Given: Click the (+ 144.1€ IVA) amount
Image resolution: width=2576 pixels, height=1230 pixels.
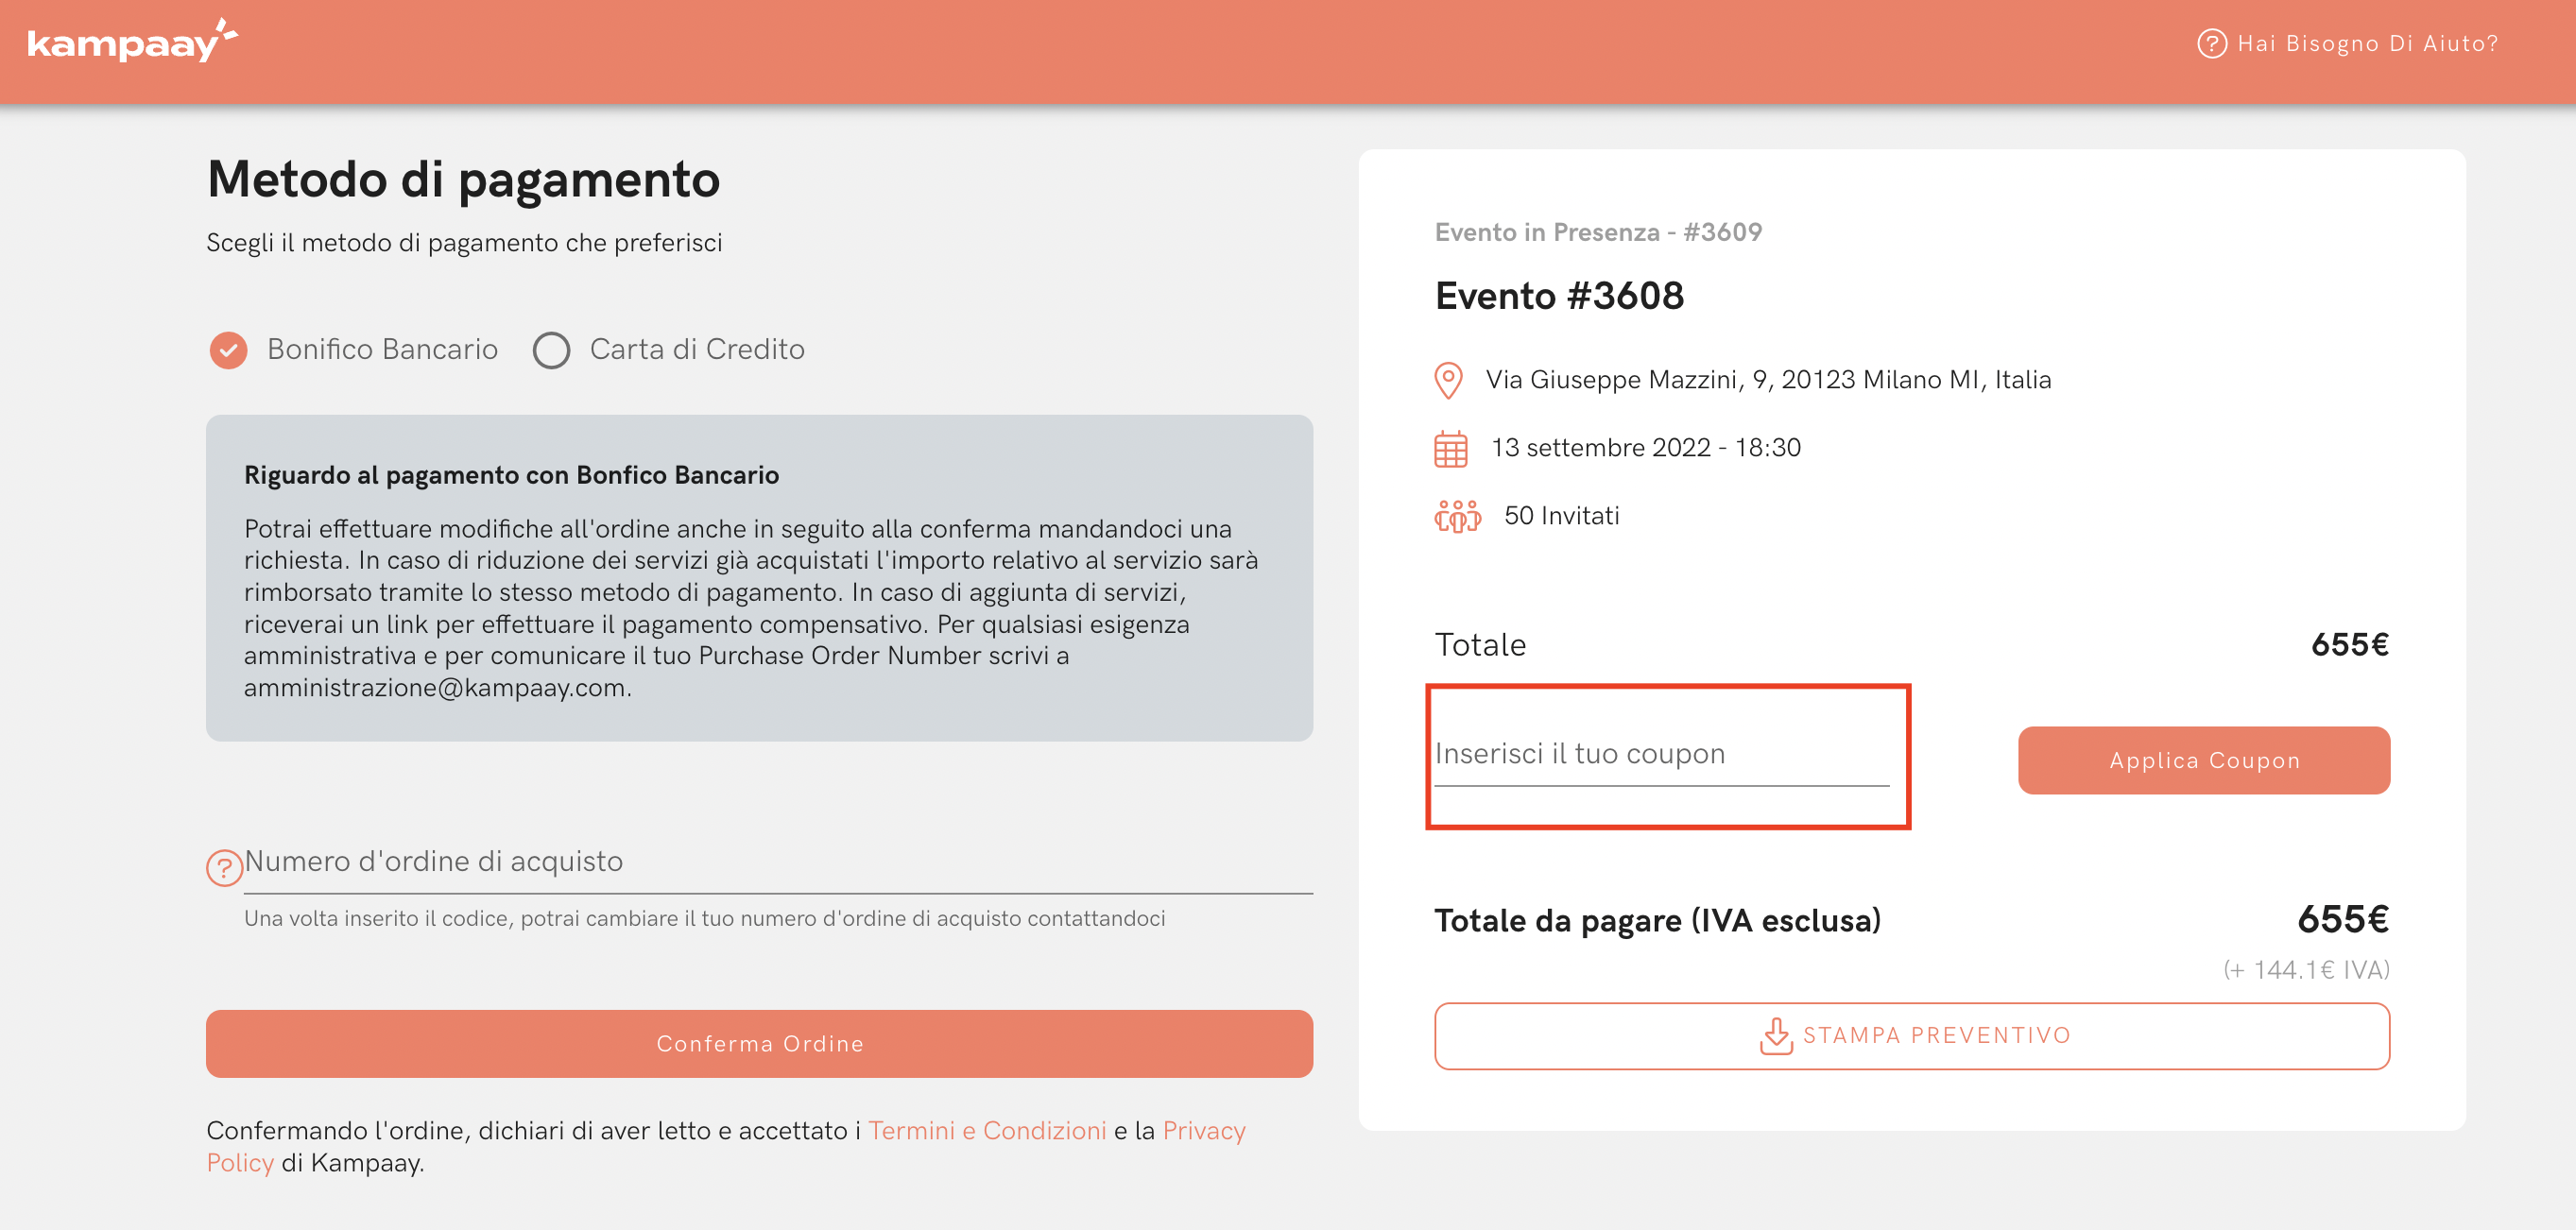Looking at the screenshot, I should tap(2306, 969).
